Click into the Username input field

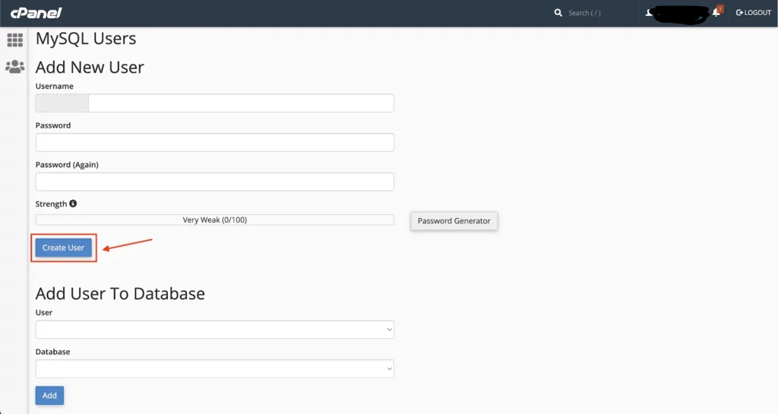[241, 103]
